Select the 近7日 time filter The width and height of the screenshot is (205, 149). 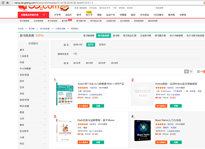[x=91, y=44]
